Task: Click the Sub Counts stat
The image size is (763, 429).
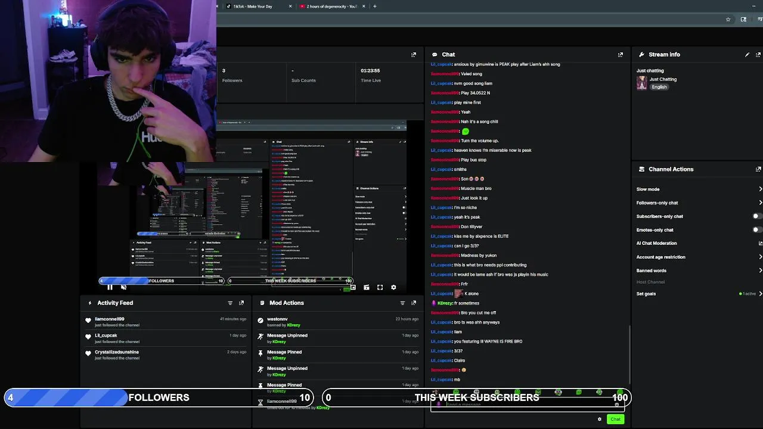Action: pos(303,75)
